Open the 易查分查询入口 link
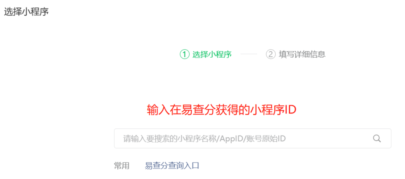This screenshot has width=405, height=179. pos(172,166)
